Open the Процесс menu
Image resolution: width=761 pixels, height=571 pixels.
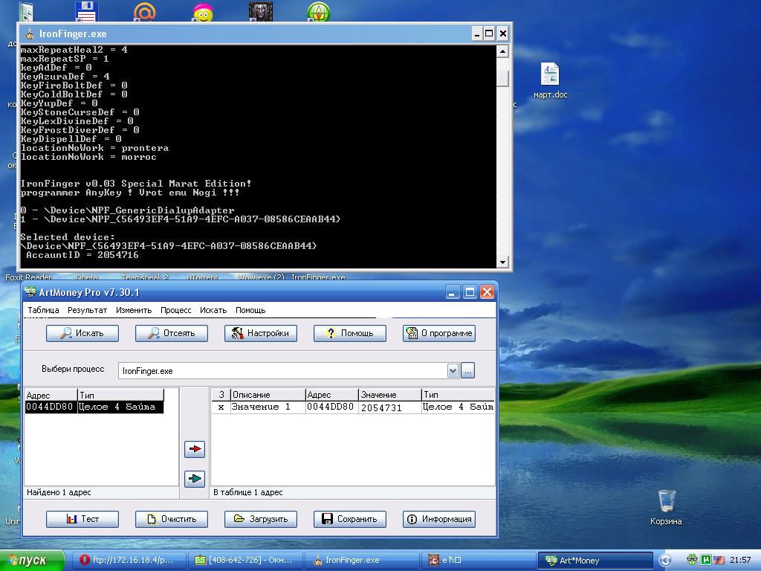pyautogui.click(x=175, y=310)
